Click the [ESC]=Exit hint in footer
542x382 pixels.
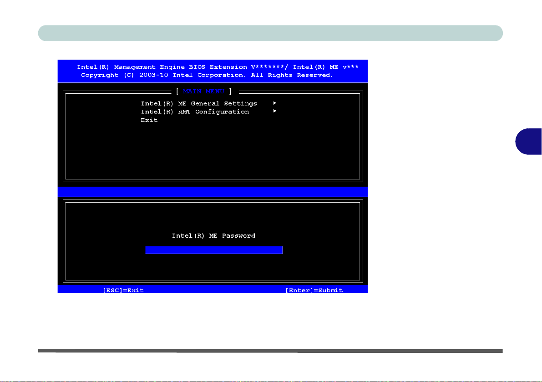(x=123, y=290)
